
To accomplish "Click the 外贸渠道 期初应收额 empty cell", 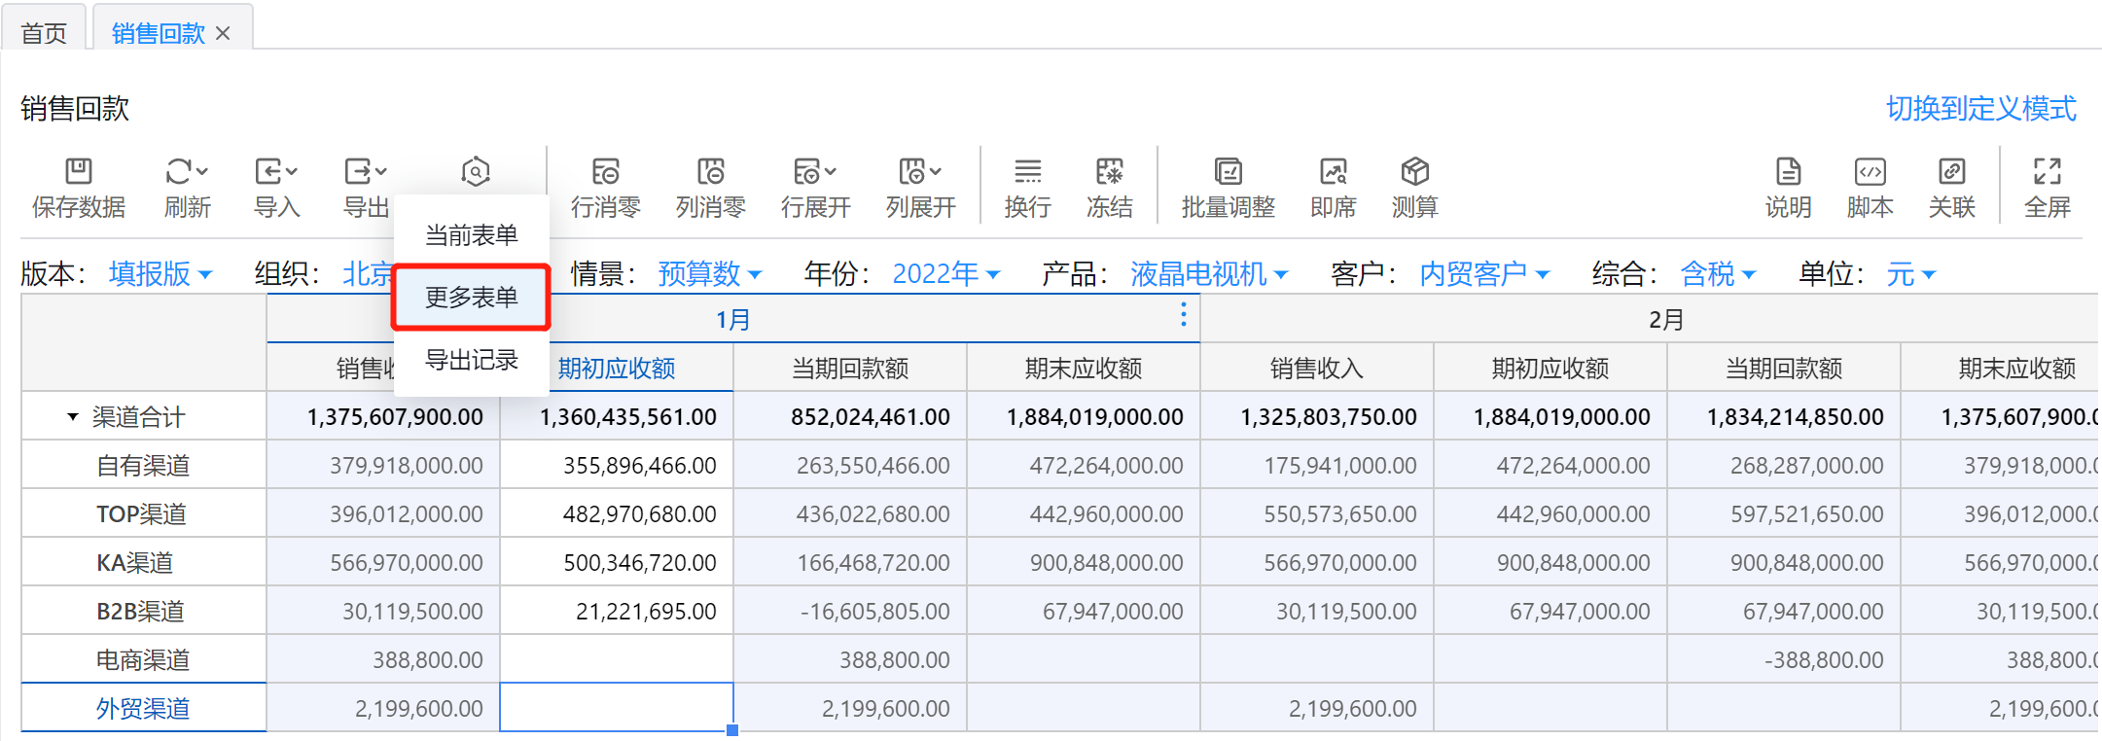I will [x=616, y=707].
